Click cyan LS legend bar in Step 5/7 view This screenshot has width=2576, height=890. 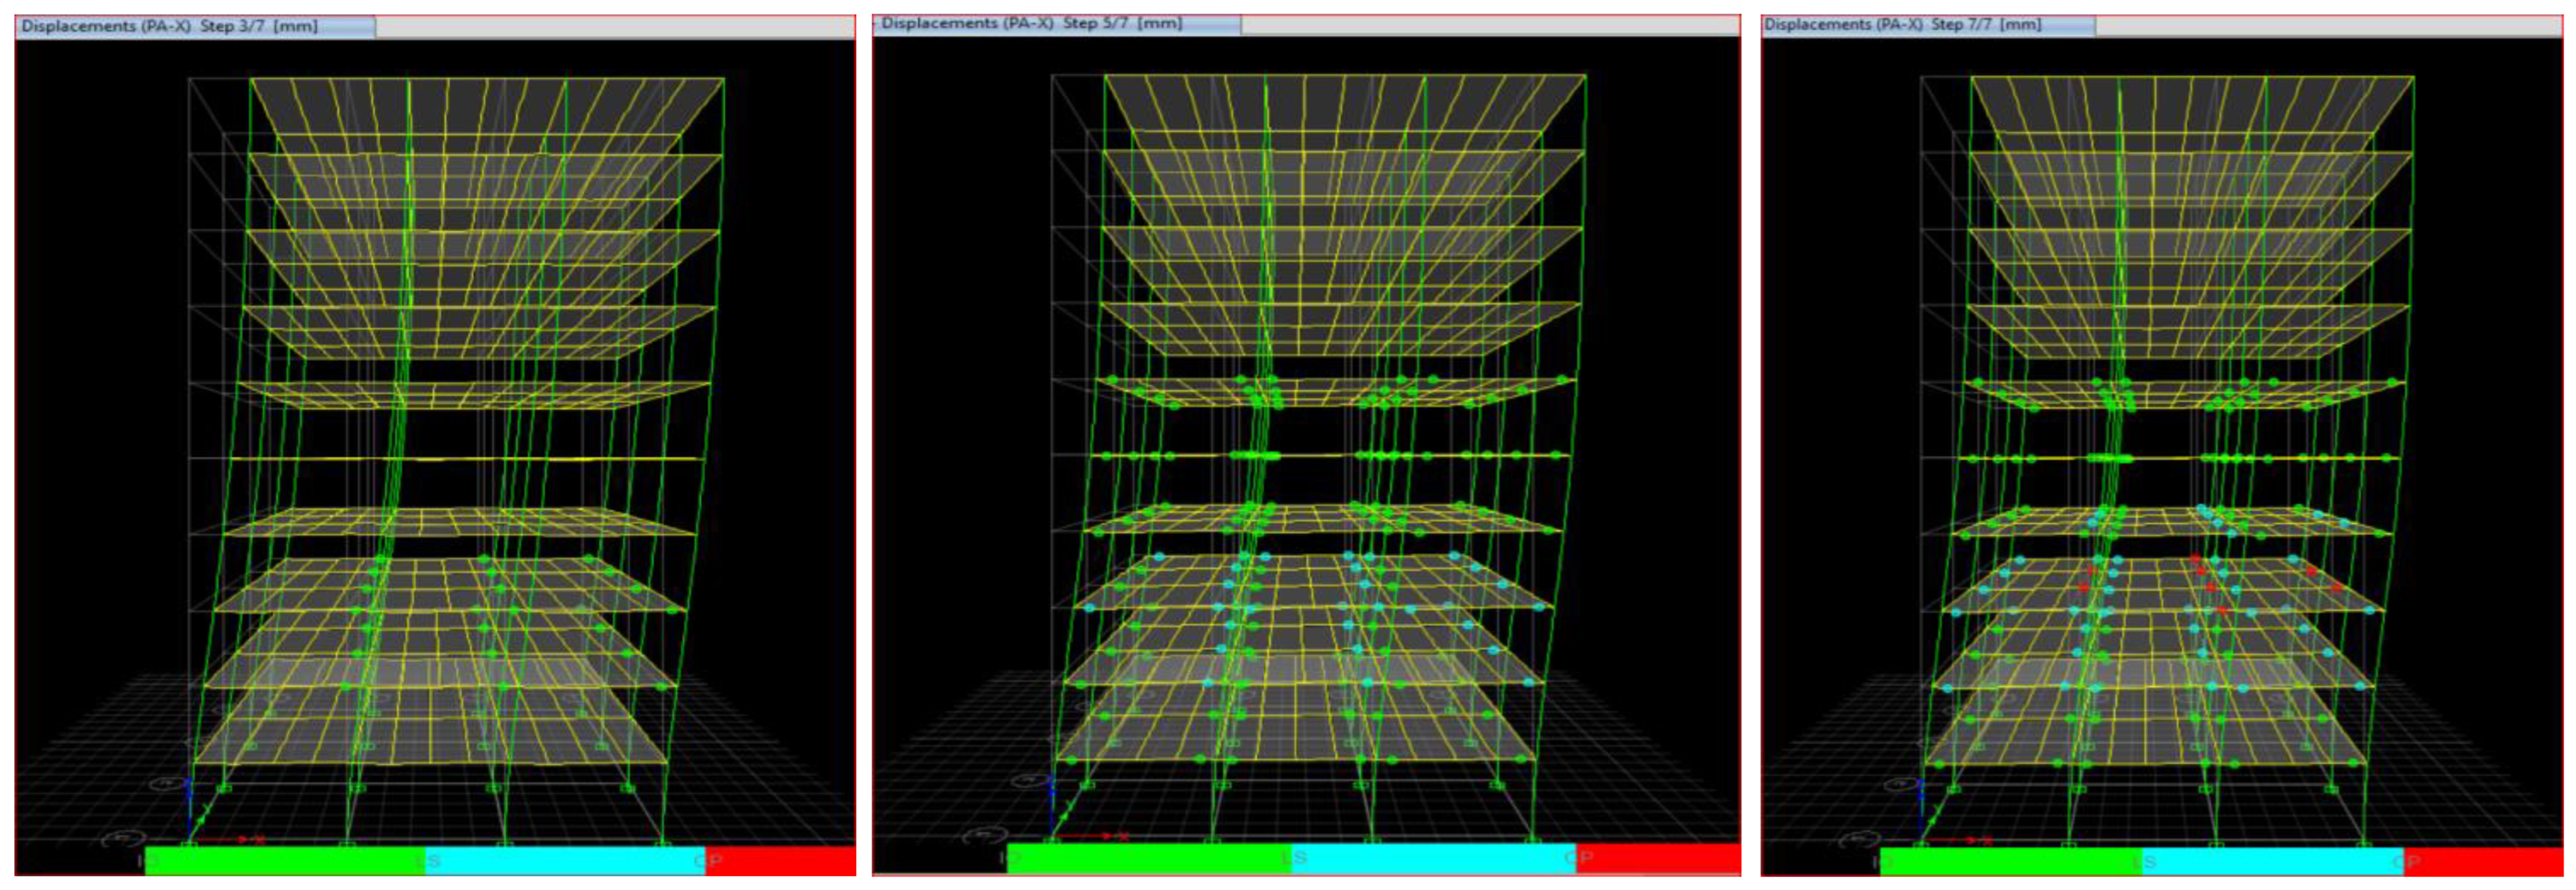1433,858
